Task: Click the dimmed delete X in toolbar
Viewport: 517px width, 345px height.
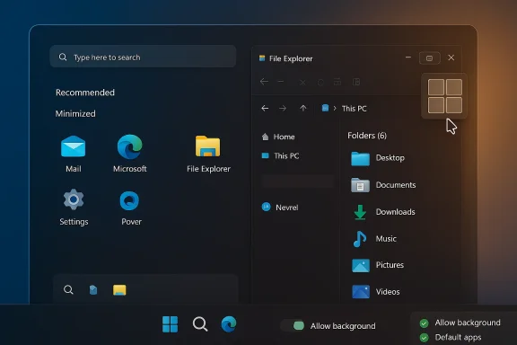Action: 302,82
